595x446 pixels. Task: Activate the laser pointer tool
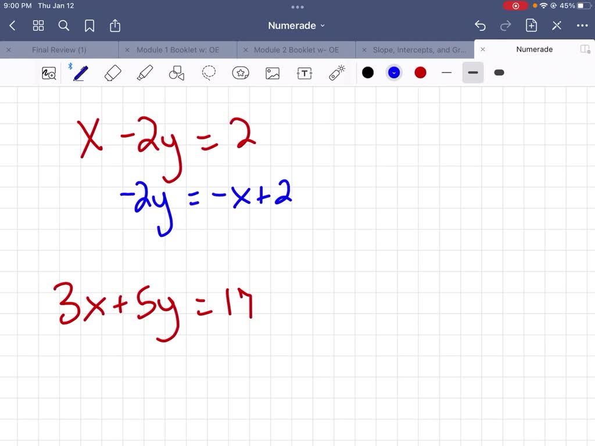pos(336,73)
